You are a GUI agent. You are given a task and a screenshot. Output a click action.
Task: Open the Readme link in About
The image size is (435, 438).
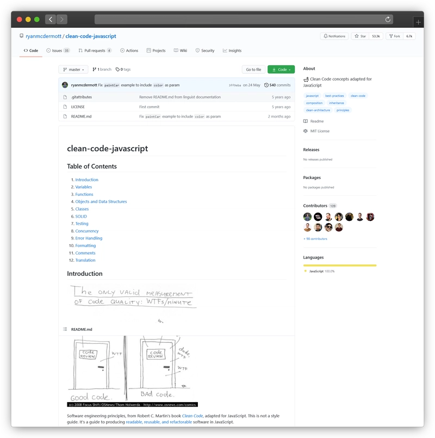(x=314, y=121)
